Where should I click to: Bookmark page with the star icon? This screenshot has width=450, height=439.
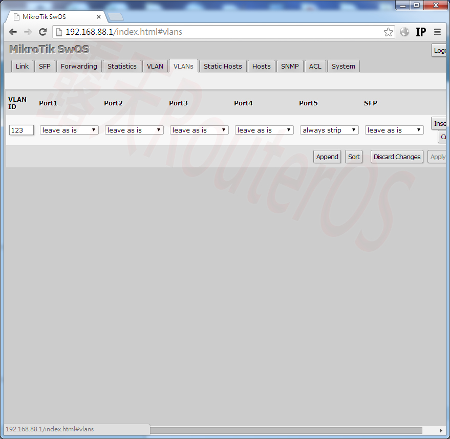click(x=388, y=32)
